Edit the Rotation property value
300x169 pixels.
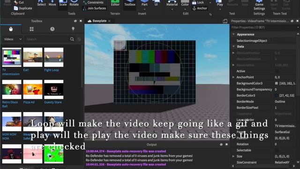[x=285, y=144]
